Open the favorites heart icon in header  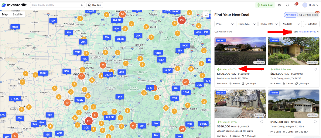pyautogui.click(x=287, y=5)
